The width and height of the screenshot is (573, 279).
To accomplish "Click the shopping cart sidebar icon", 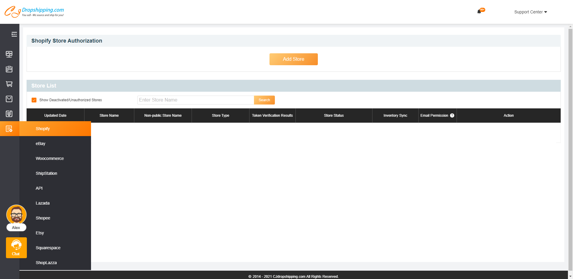I will click(9, 84).
